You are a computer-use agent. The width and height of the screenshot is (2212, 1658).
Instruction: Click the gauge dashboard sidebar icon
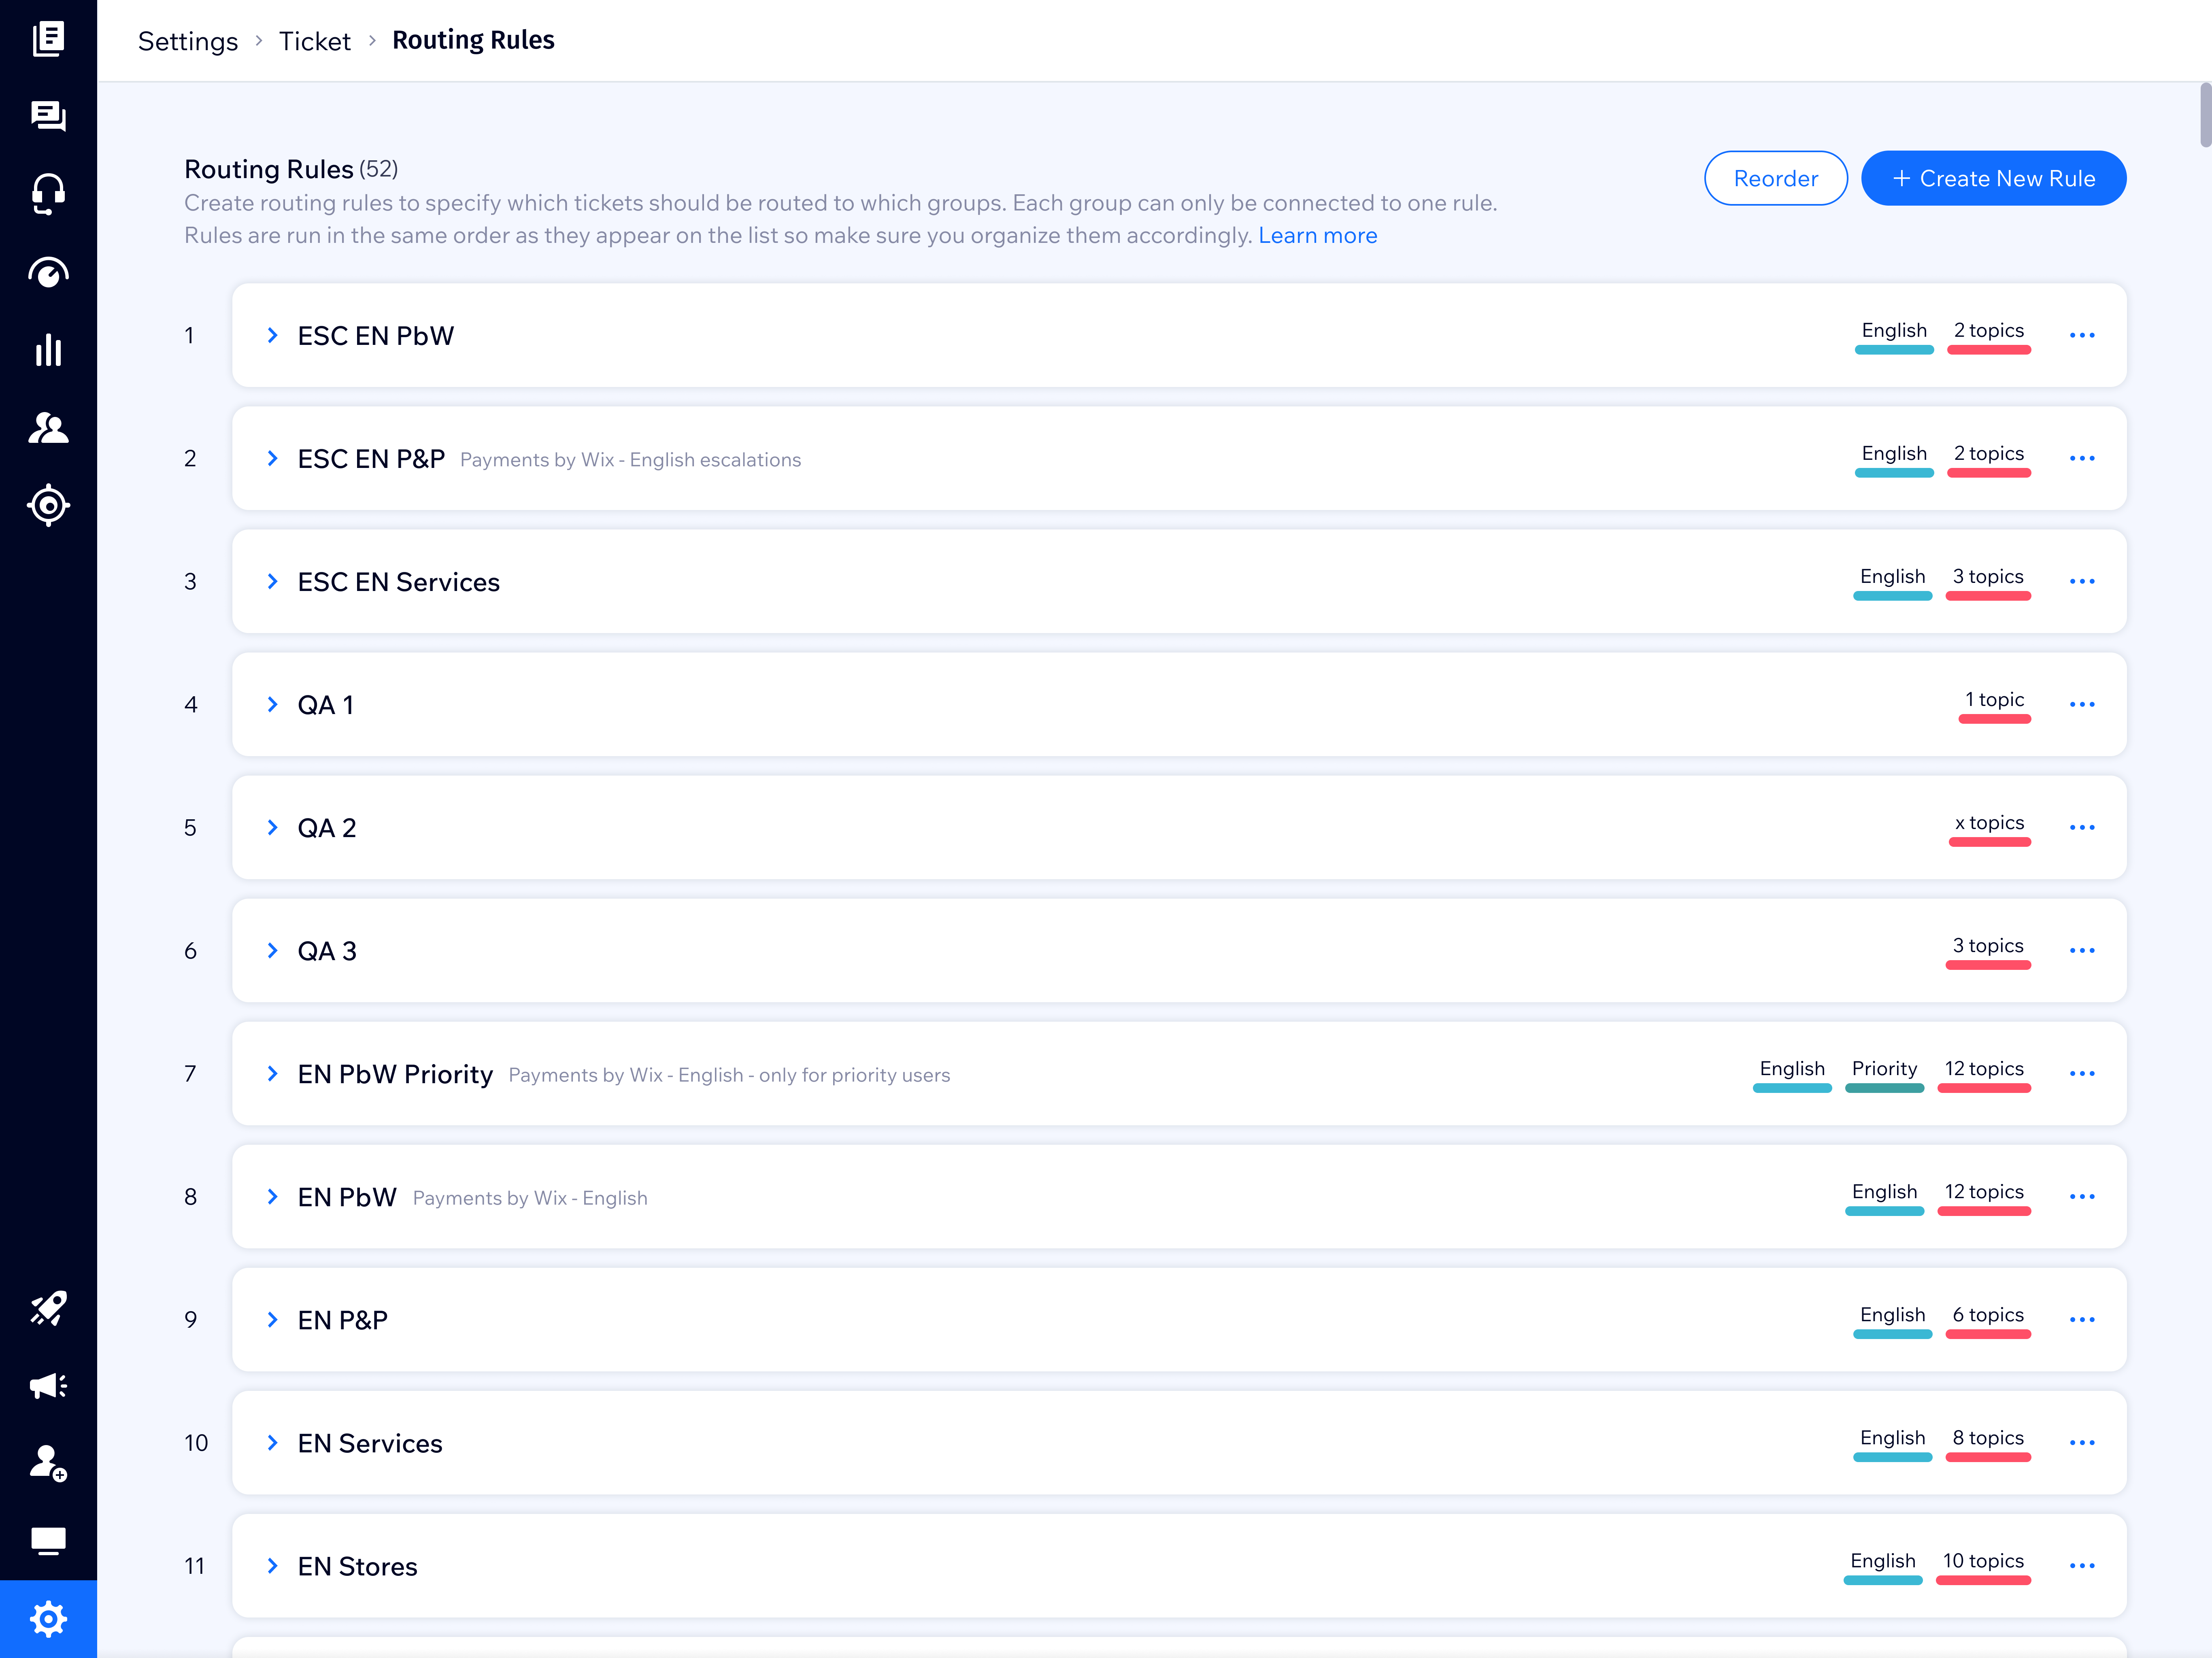(48, 272)
